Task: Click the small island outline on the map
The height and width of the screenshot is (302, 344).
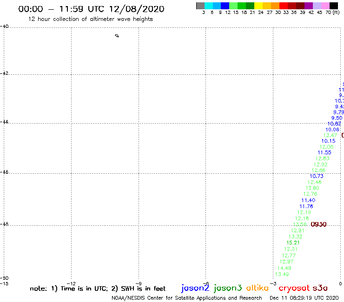Action: click(x=117, y=36)
